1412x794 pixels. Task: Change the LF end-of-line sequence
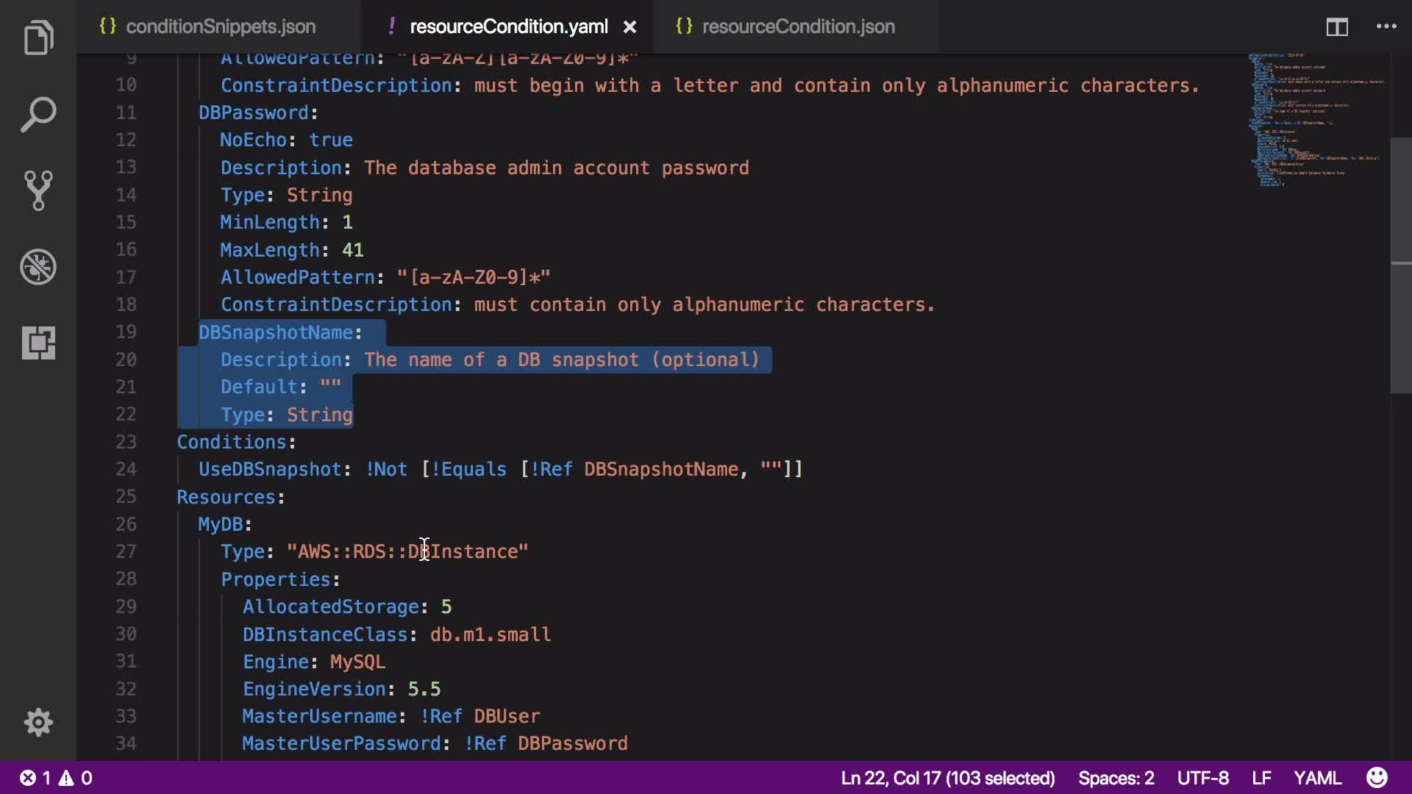[x=1261, y=778]
